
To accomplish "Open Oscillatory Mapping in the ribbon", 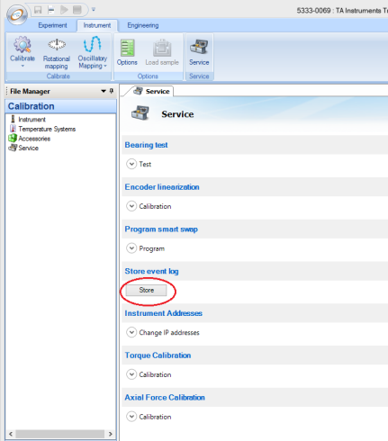I will [93, 52].
